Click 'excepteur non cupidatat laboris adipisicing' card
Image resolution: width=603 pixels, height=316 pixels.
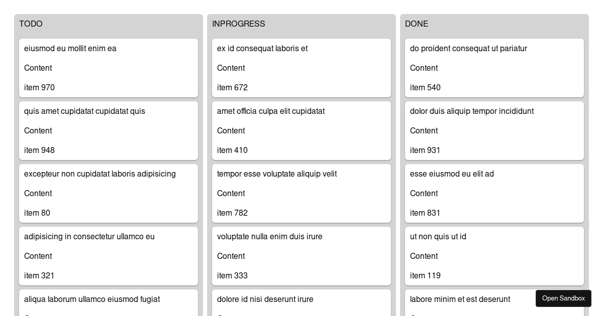coord(108,193)
